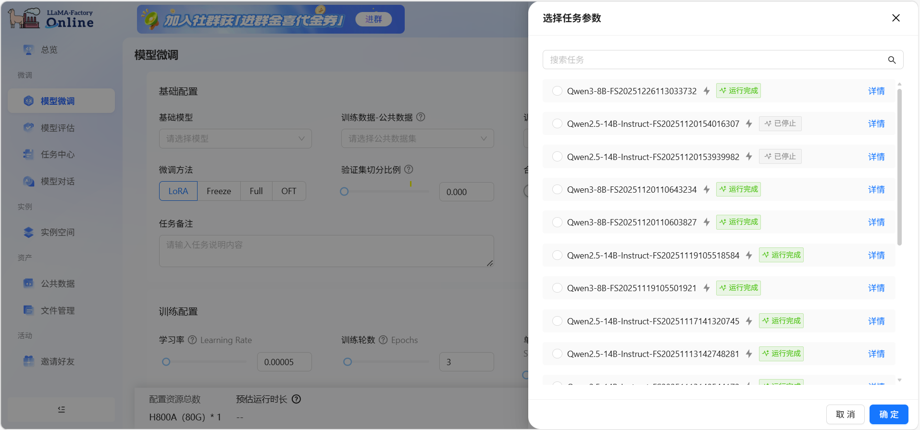The image size is (920, 430).
Task: Click help icon next to 验证集切分比例
Action: tap(409, 169)
